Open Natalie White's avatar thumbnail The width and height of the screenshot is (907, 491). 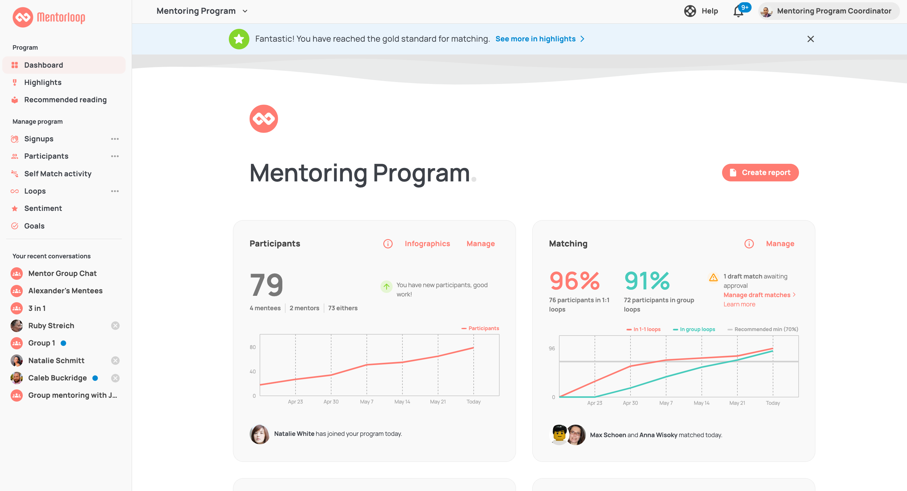[x=260, y=434]
